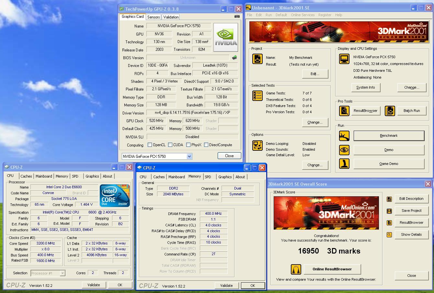Click Validate in left CPU-Z window
The image size is (434, 293).
click(x=94, y=285)
